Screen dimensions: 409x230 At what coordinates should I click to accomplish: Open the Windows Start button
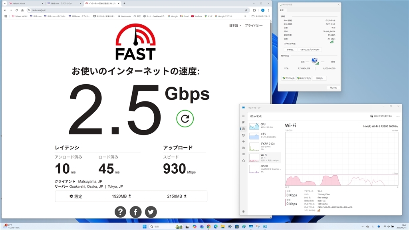pyautogui.click(x=145, y=227)
